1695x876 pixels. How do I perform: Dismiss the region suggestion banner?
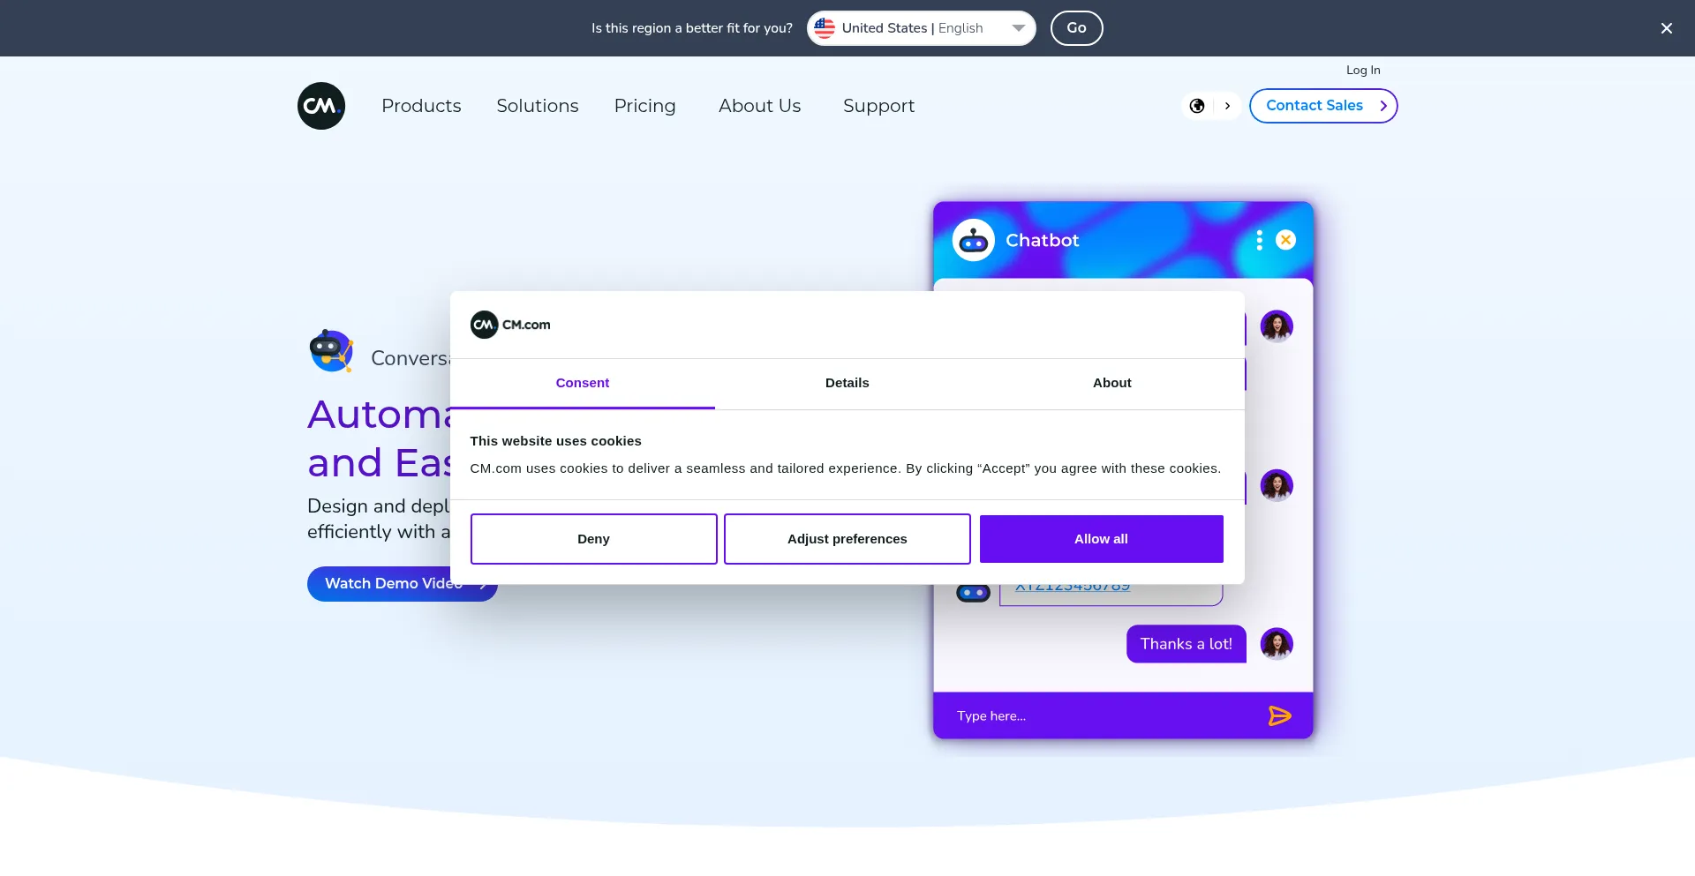(x=1666, y=28)
